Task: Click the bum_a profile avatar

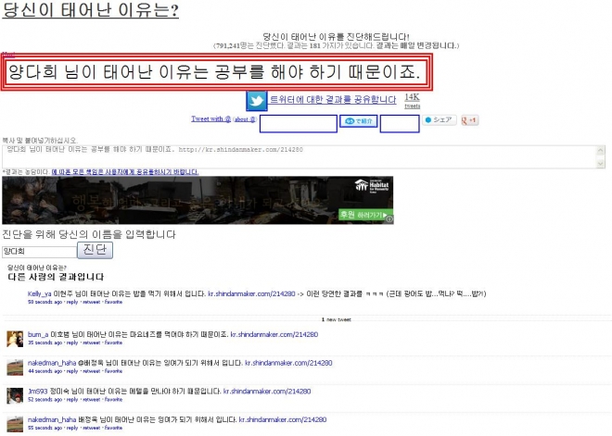Action: tap(15, 339)
